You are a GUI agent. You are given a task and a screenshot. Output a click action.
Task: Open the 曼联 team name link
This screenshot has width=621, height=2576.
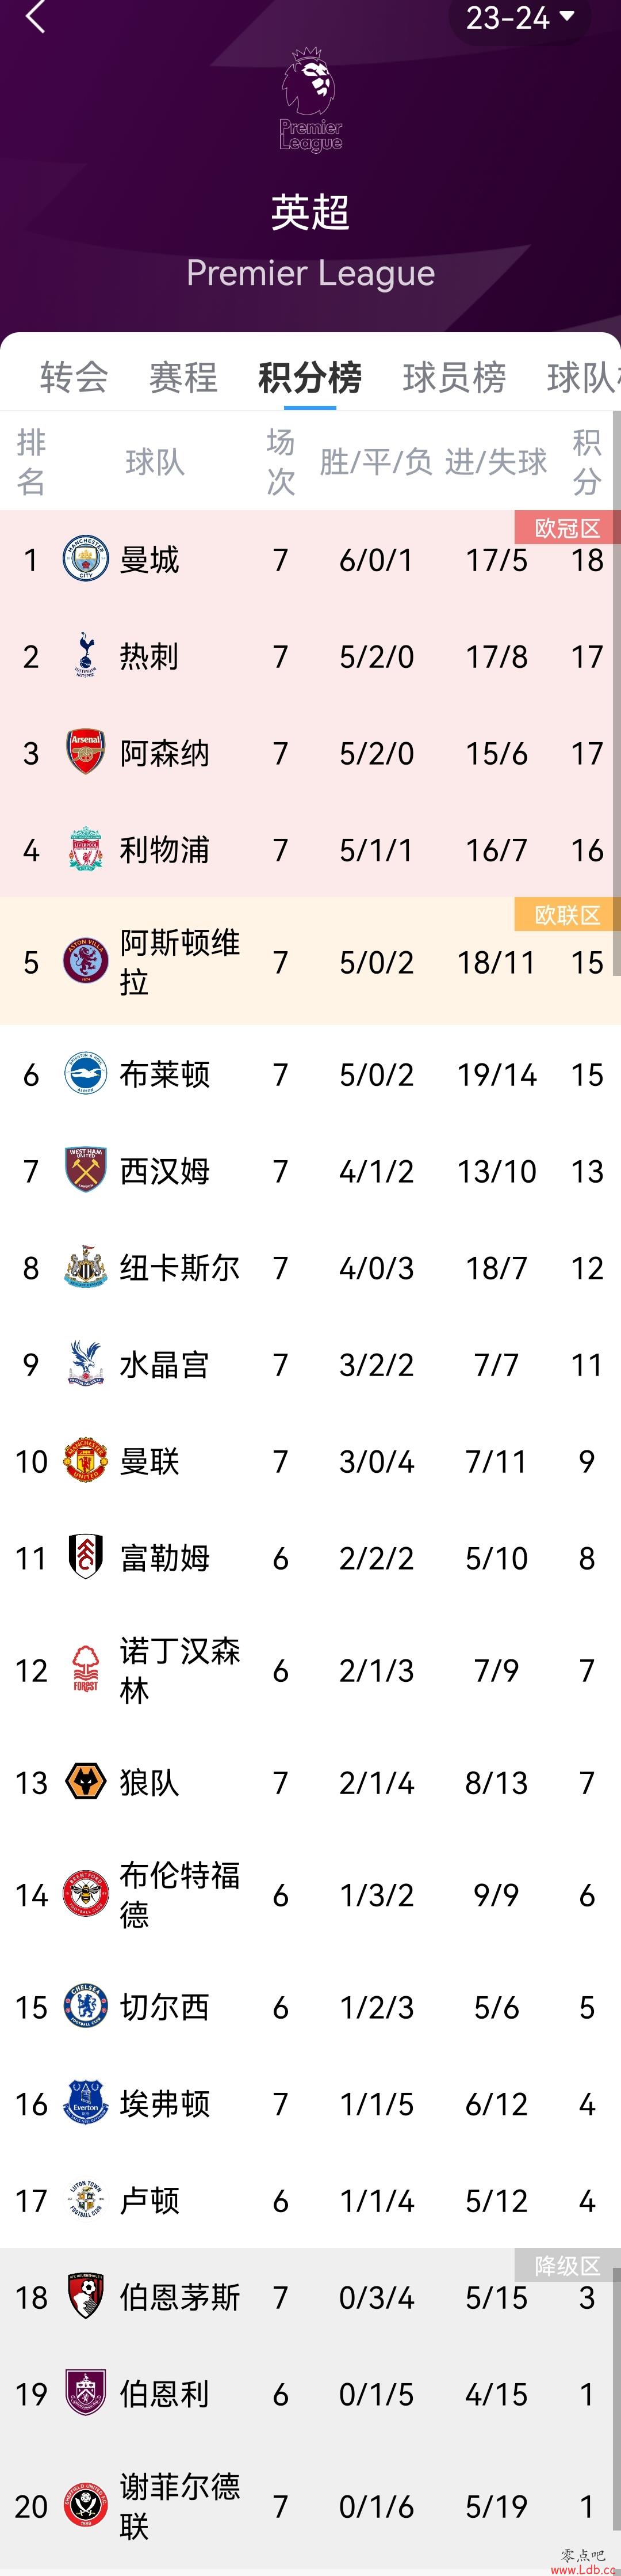(149, 1461)
